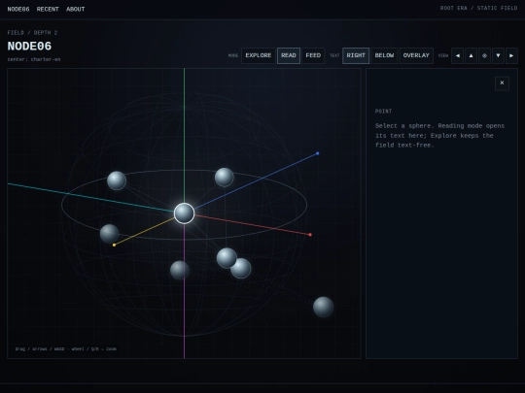Select the sphere at the yellow axis end
Viewport: 525px width, 393px height.
tap(109, 234)
